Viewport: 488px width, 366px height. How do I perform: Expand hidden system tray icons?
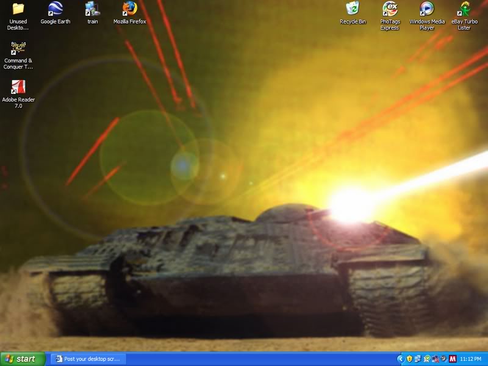coord(400,359)
